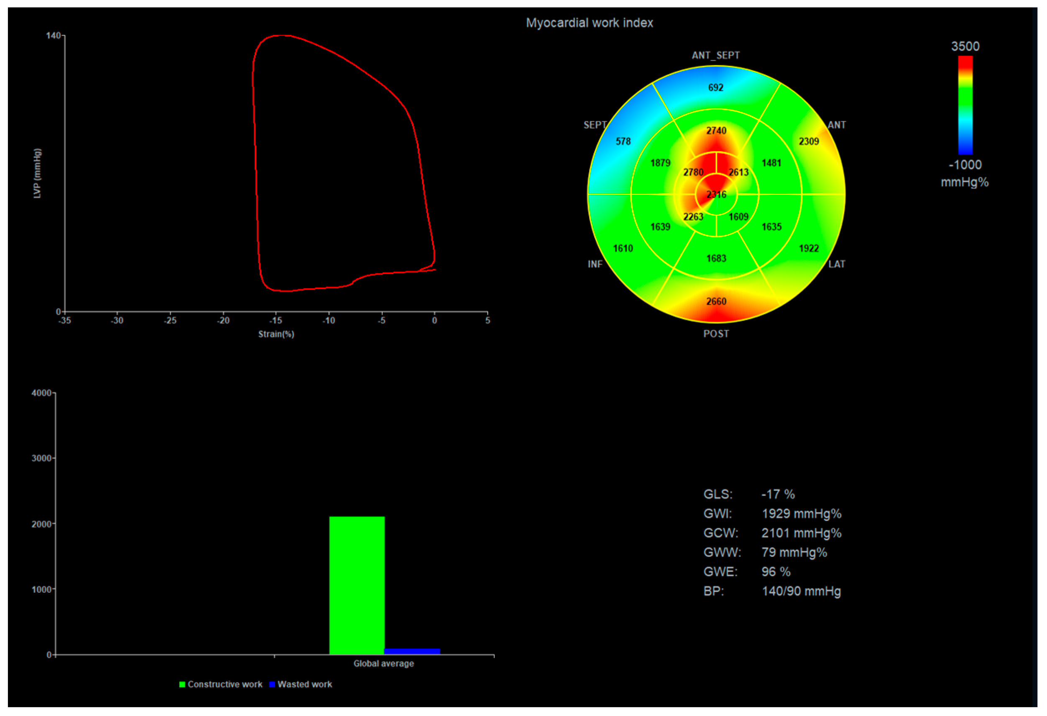Click the green Constructive work legend square
1047x716 pixels.
pyautogui.click(x=182, y=685)
